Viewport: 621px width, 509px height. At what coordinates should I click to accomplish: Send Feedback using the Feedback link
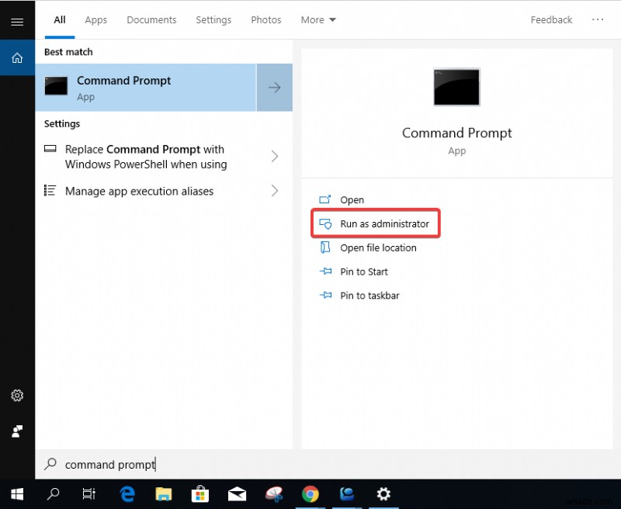(x=551, y=19)
